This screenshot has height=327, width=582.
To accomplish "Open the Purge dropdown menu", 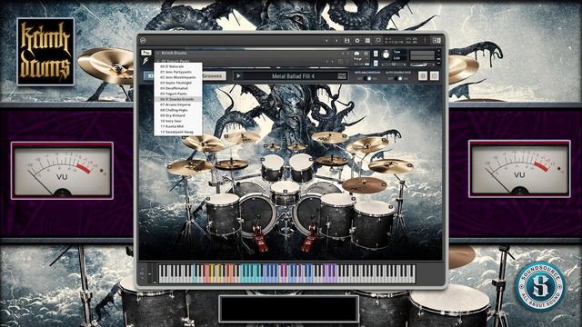I will [x=356, y=59].
